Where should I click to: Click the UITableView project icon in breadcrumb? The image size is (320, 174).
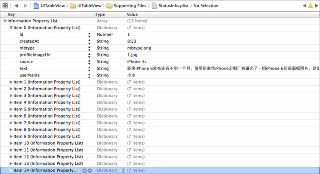[x=36, y=6]
